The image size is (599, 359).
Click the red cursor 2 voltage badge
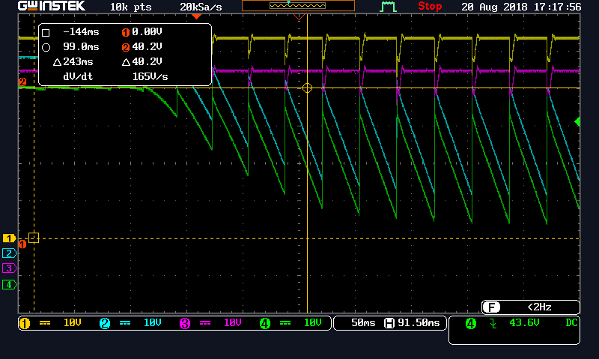125,47
